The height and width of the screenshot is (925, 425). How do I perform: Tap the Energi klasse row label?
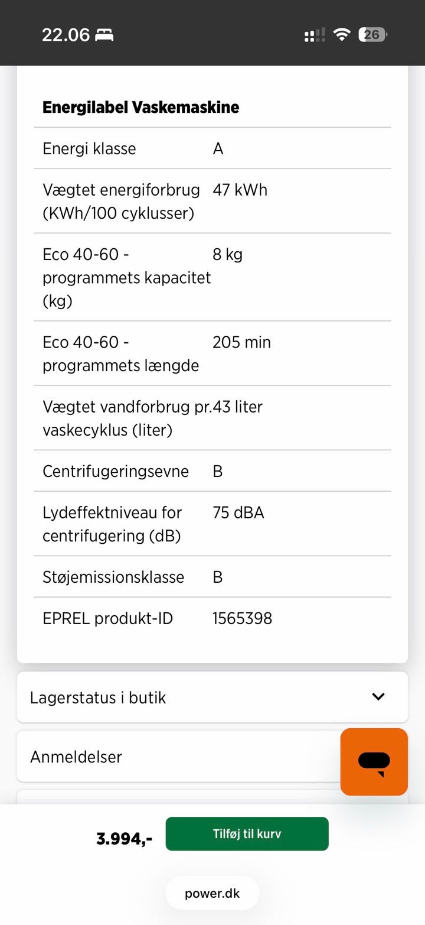point(89,148)
